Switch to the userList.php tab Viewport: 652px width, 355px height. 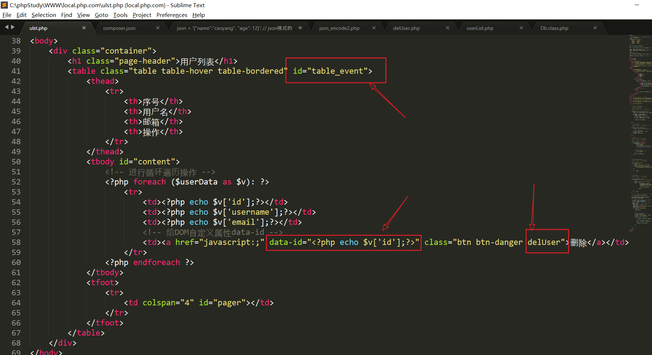click(480, 28)
